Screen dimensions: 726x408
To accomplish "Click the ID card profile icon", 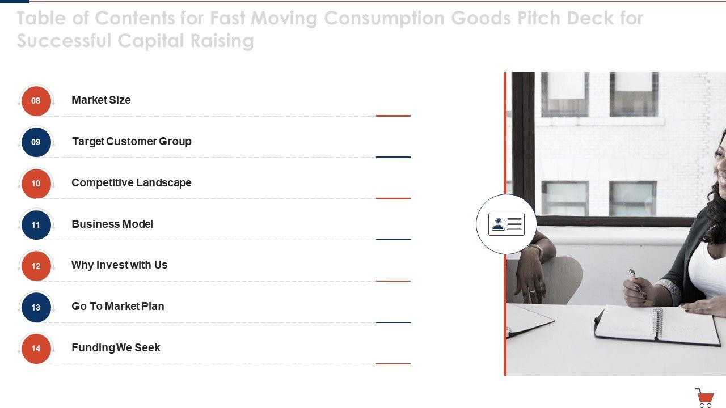I will coord(506,224).
